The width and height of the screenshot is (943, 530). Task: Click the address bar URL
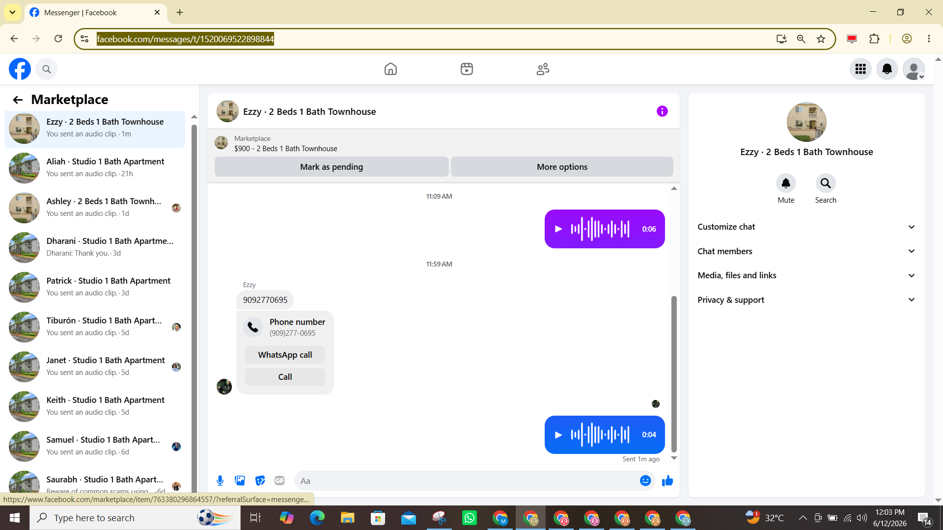[x=185, y=39]
